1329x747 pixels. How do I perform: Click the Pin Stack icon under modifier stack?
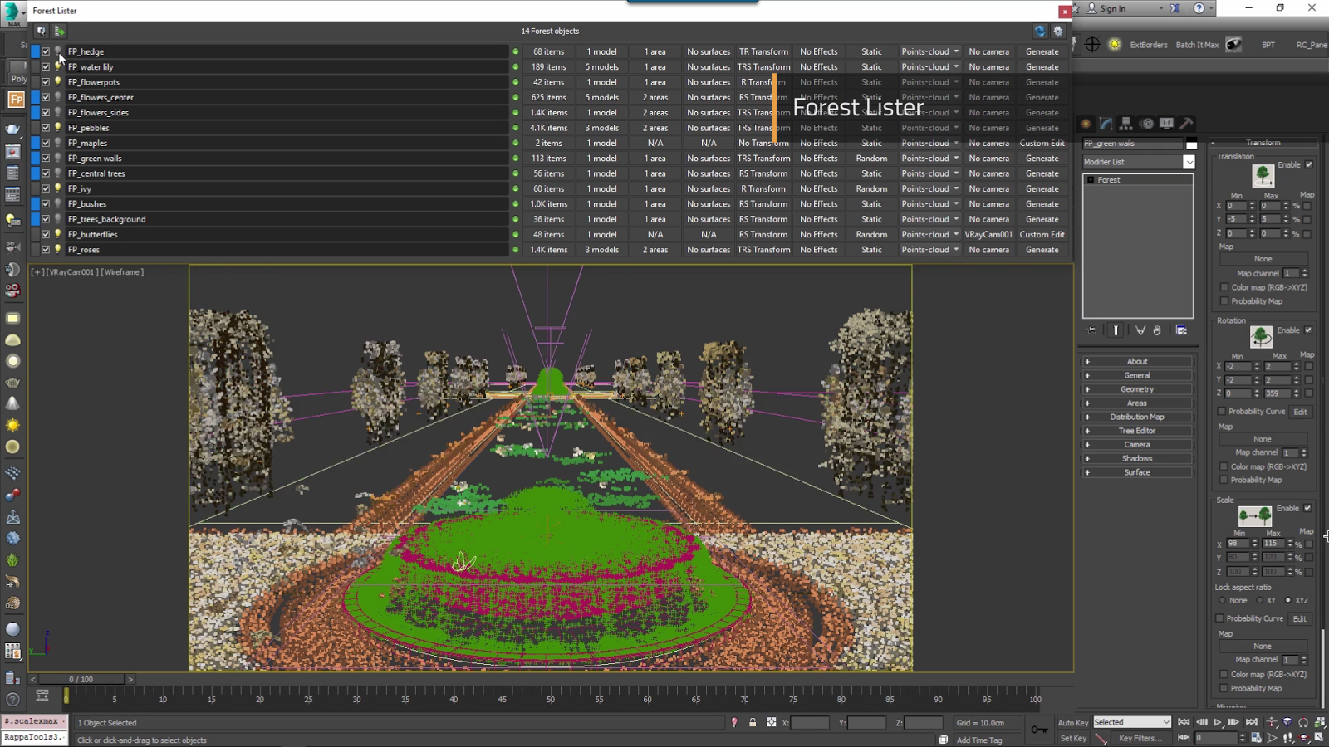click(x=1091, y=330)
